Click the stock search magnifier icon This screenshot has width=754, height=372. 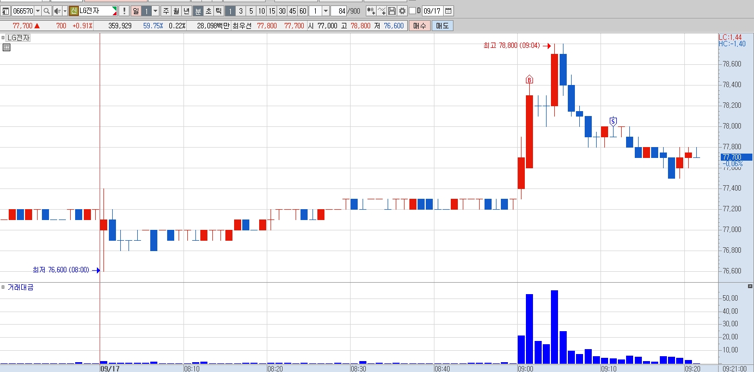click(46, 11)
